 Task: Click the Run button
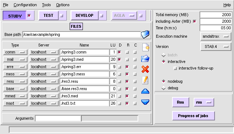click(180, 102)
